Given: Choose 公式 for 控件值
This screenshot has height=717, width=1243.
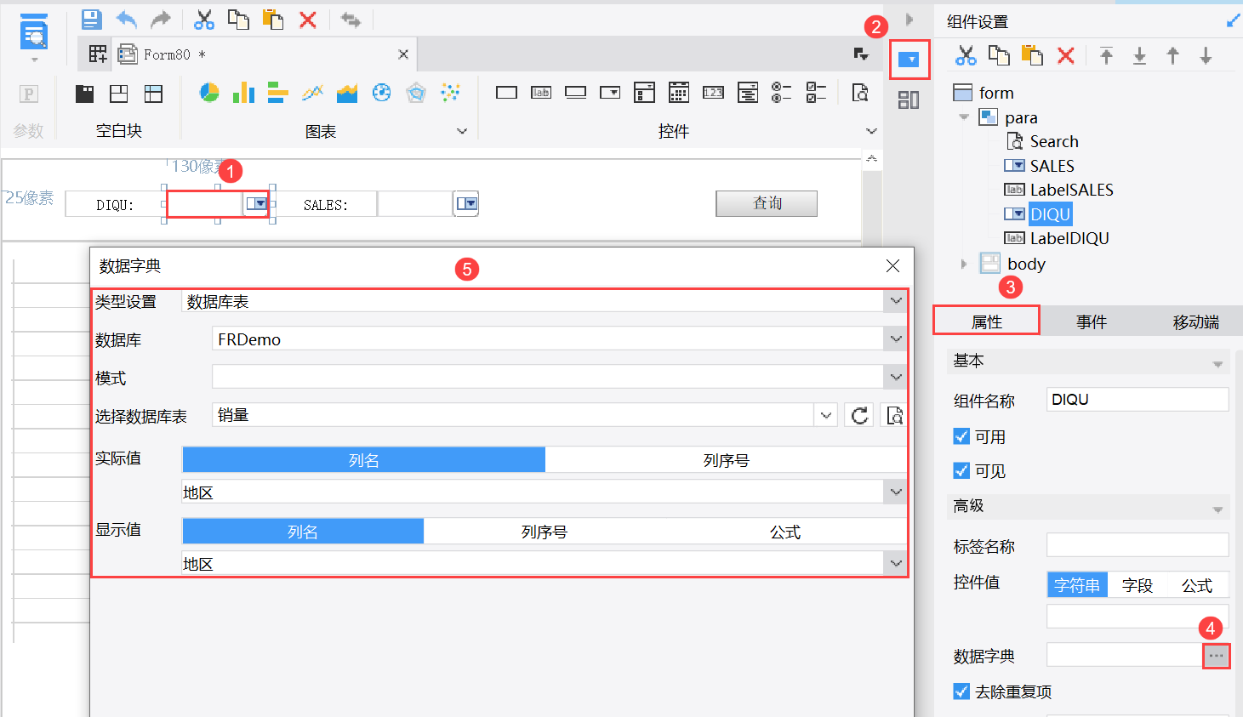Looking at the screenshot, I should pos(1197,585).
